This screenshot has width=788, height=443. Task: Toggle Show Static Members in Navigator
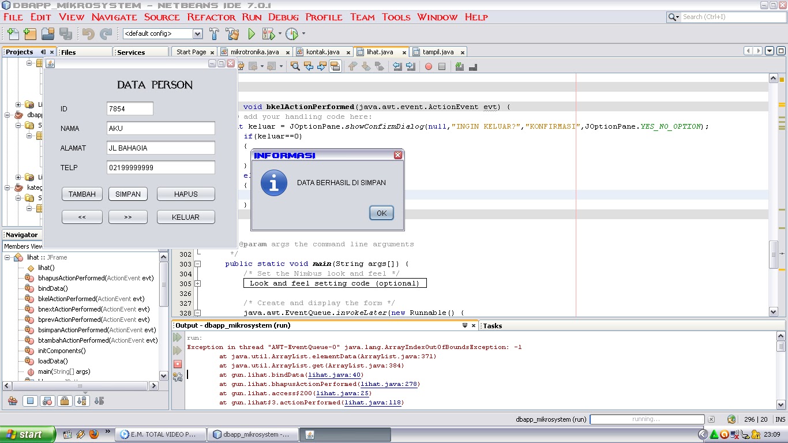pos(48,401)
